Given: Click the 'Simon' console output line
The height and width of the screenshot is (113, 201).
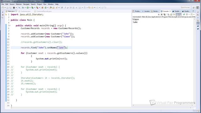Looking at the screenshot, I should point(136,19).
